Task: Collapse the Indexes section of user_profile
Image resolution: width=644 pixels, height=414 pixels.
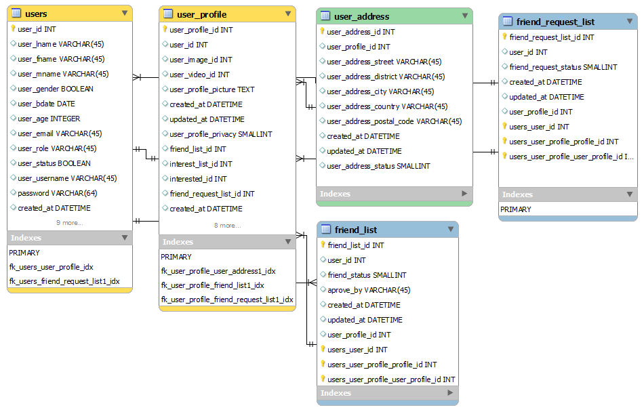Action: point(288,241)
